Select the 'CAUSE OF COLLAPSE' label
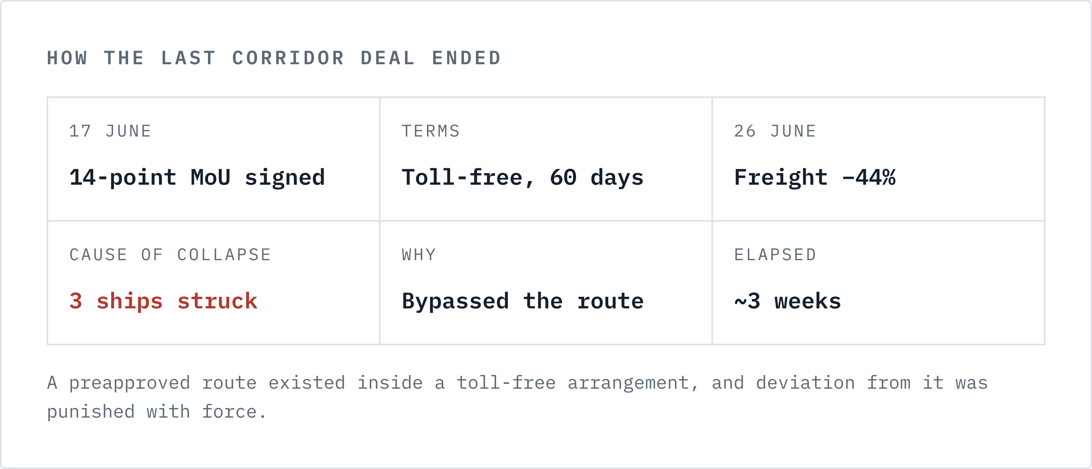Viewport: 1092px width, 469px height. point(170,255)
